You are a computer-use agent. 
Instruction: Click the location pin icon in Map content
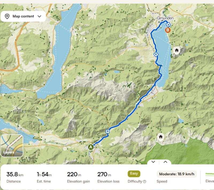(7, 16)
